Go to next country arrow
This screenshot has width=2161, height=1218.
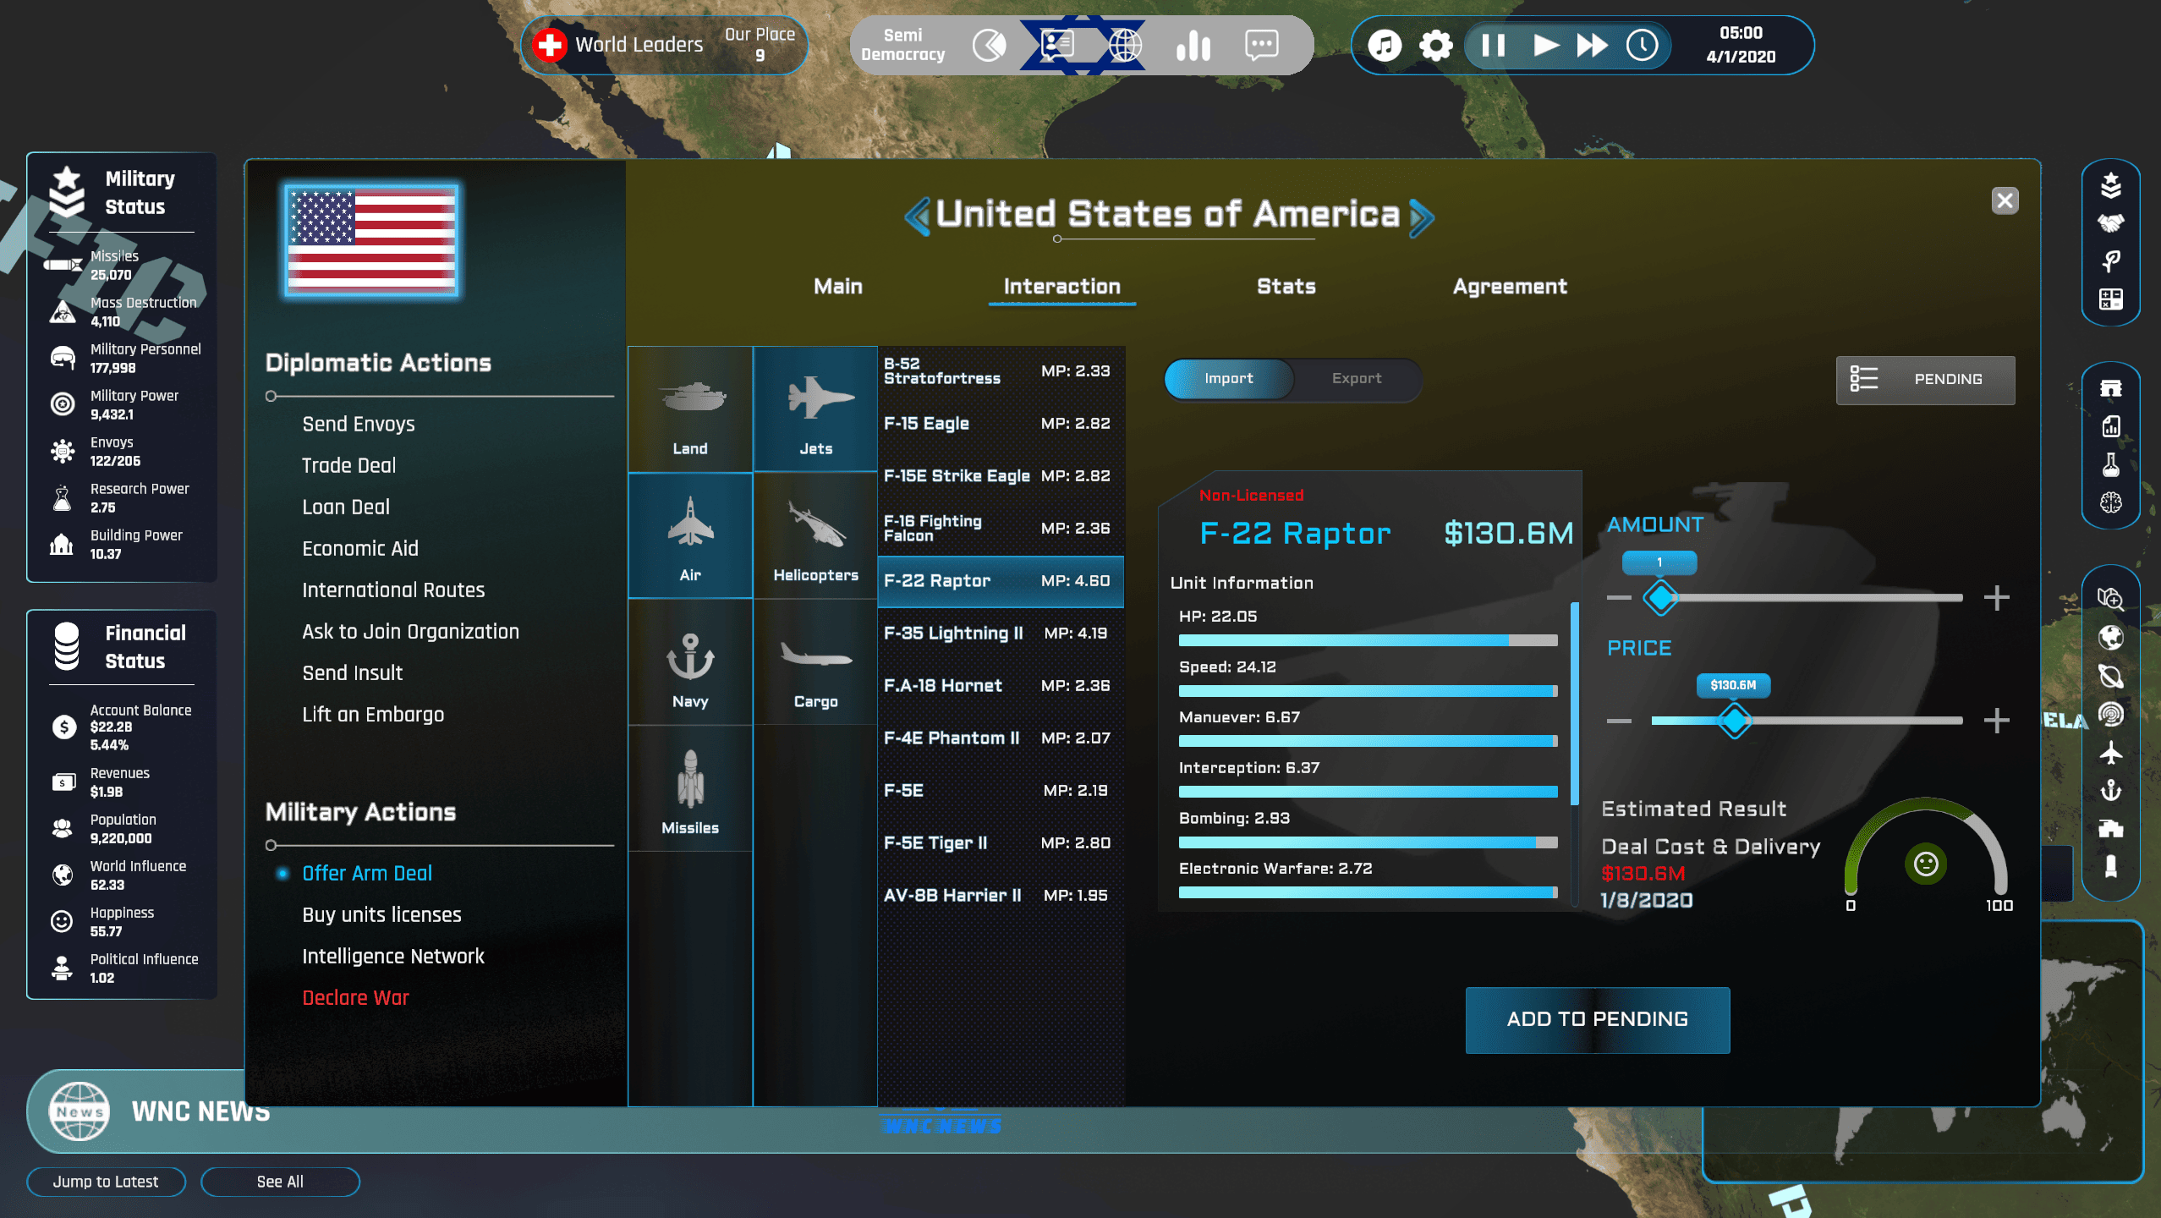[x=1421, y=217]
